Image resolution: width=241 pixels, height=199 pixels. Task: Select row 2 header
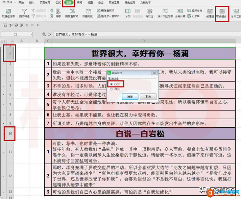tap(10, 53)
